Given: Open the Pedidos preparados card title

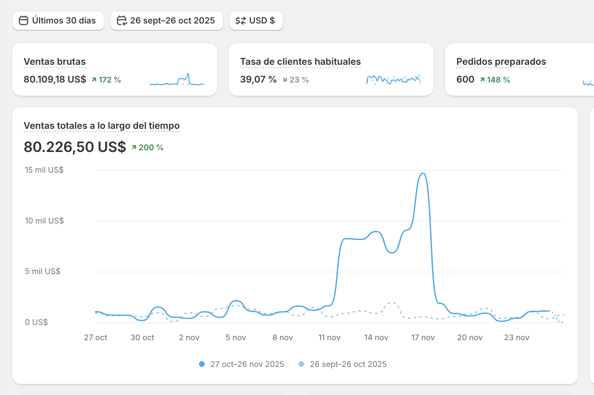Looking at the screenshot, I should coord(501,62).
